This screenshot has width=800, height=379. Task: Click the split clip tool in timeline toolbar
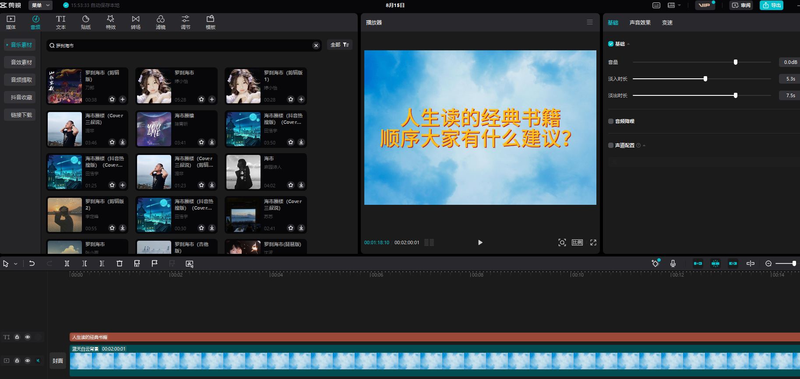(x=67, y=263)
